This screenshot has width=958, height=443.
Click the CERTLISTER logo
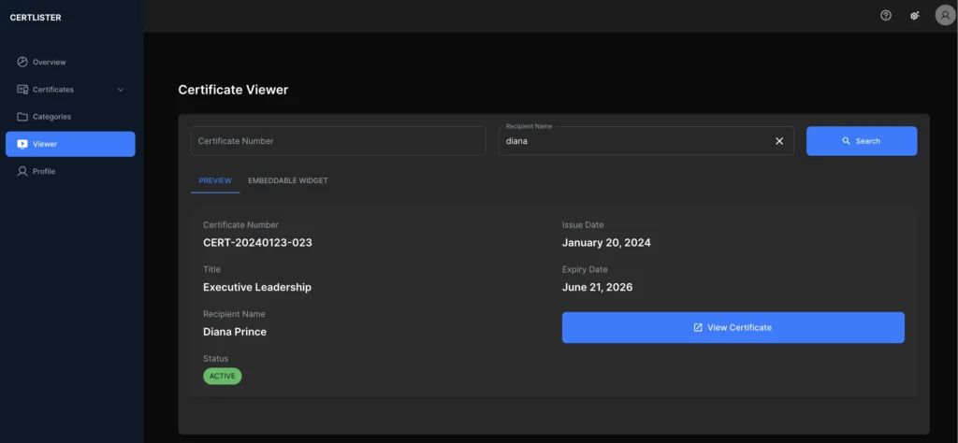pos(36,18)
